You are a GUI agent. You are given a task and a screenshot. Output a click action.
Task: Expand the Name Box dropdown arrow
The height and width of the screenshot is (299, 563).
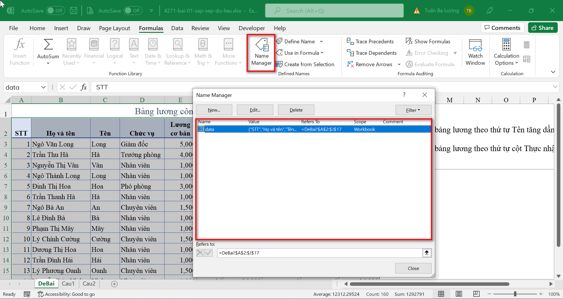(x=43, y=87)
